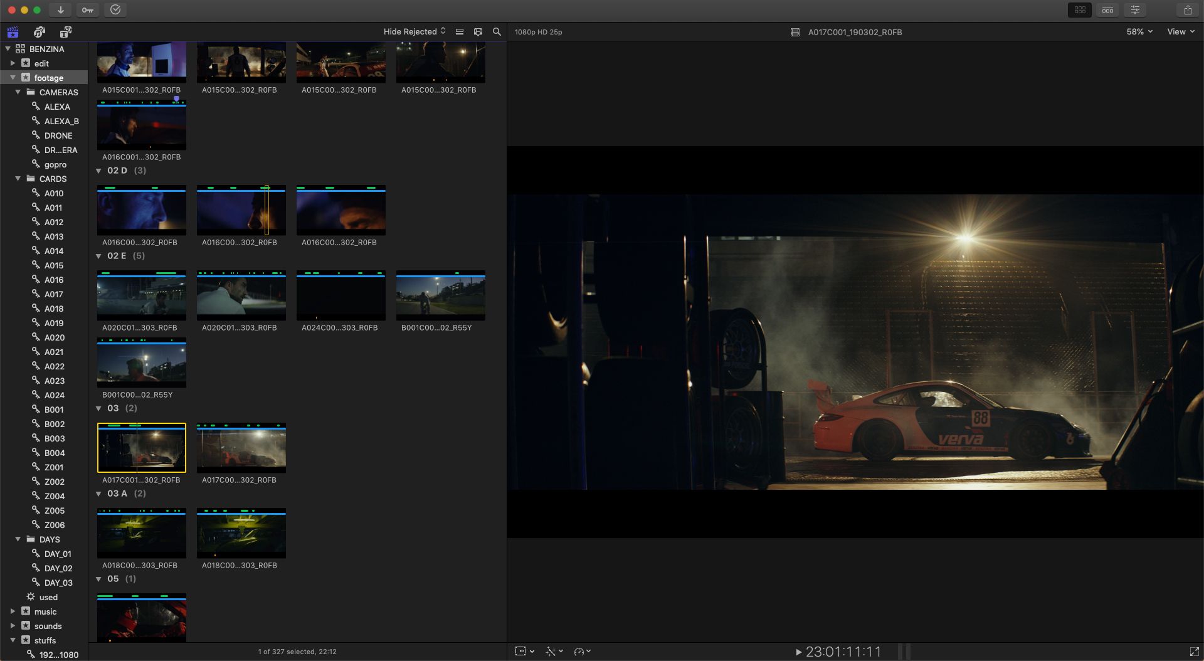Select the A016C001...302_R0FB clip thumbnail
This screenshot has width=1204, height=661.
click(142, 125)
